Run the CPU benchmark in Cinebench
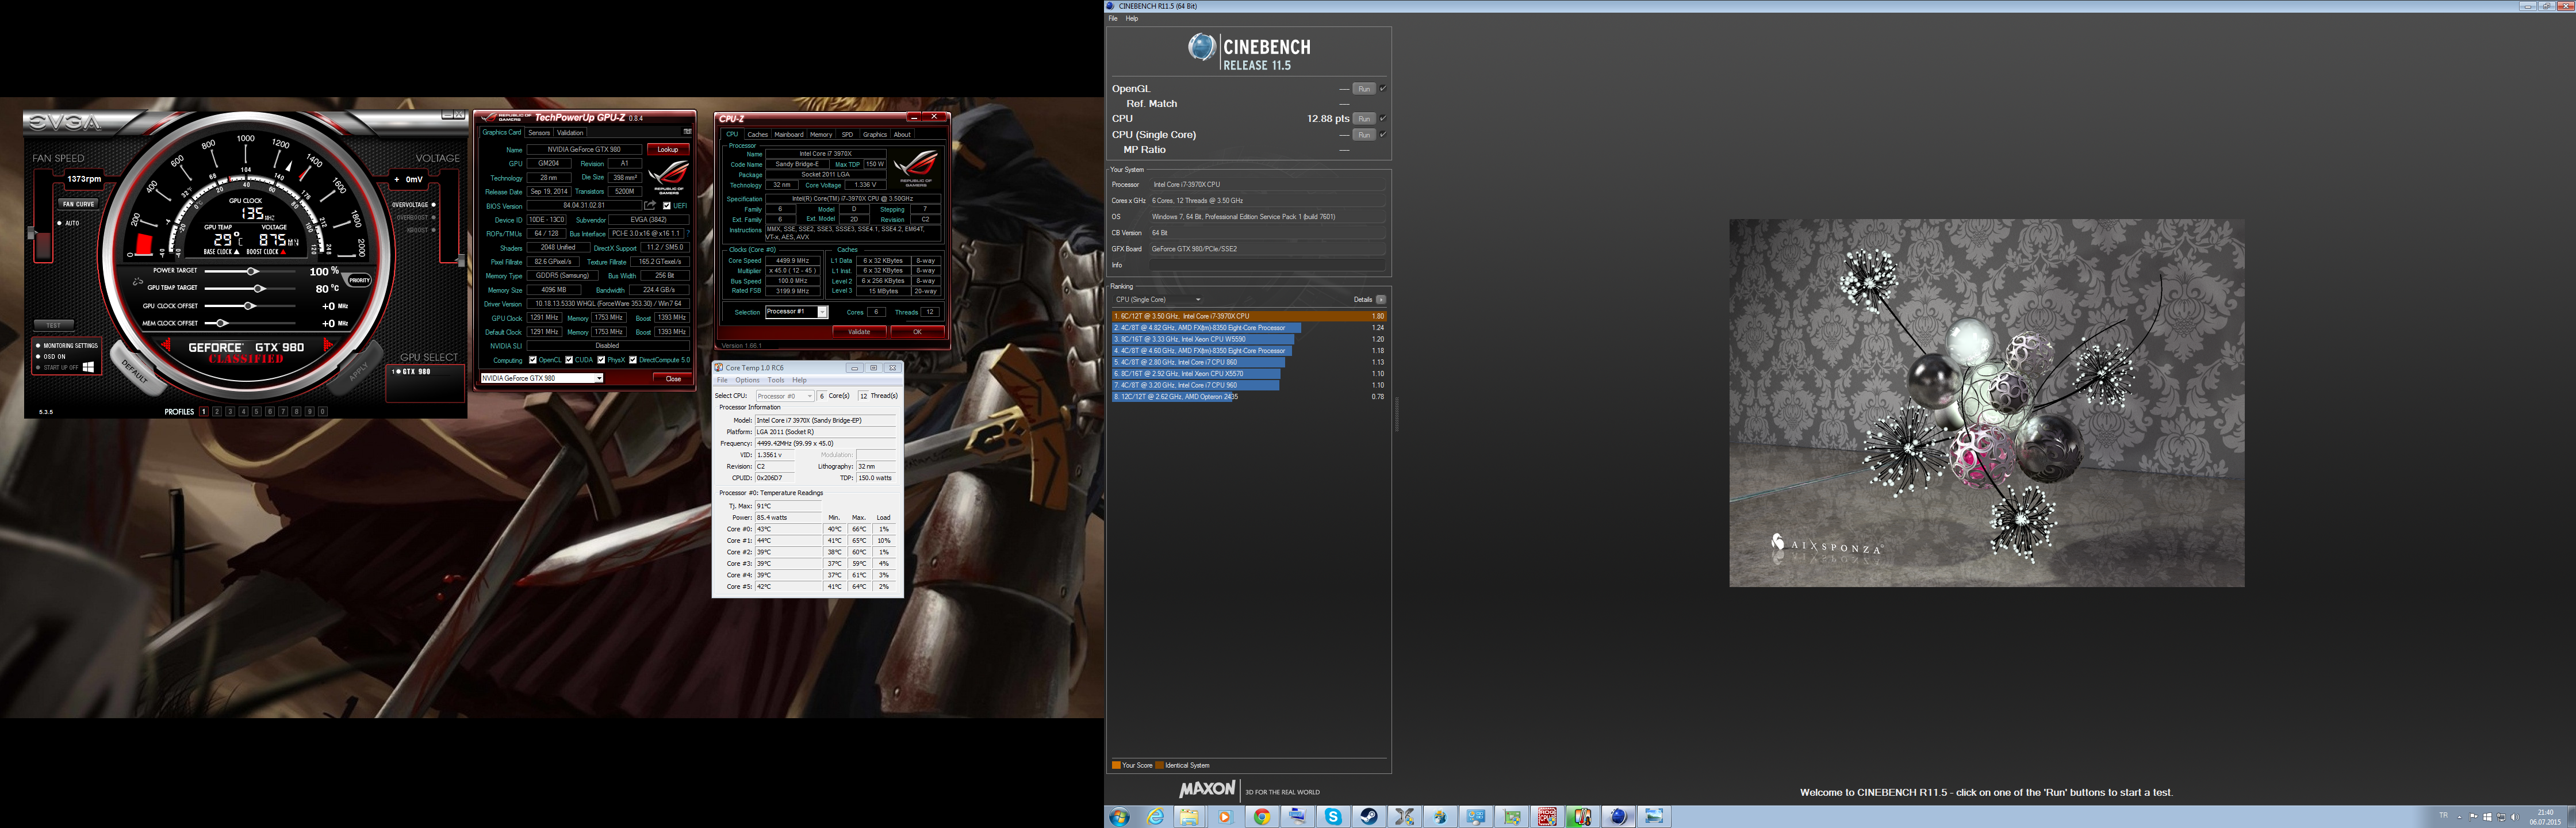Screen dimensions: 2576x828 coord(1364,119)
